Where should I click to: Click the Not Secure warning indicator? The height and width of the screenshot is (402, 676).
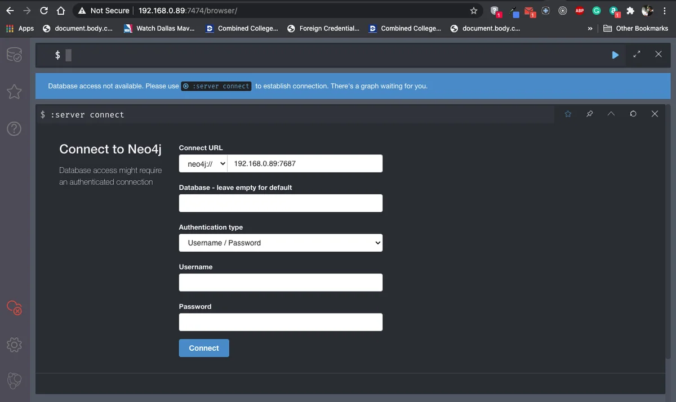click(x=104, y=11)
